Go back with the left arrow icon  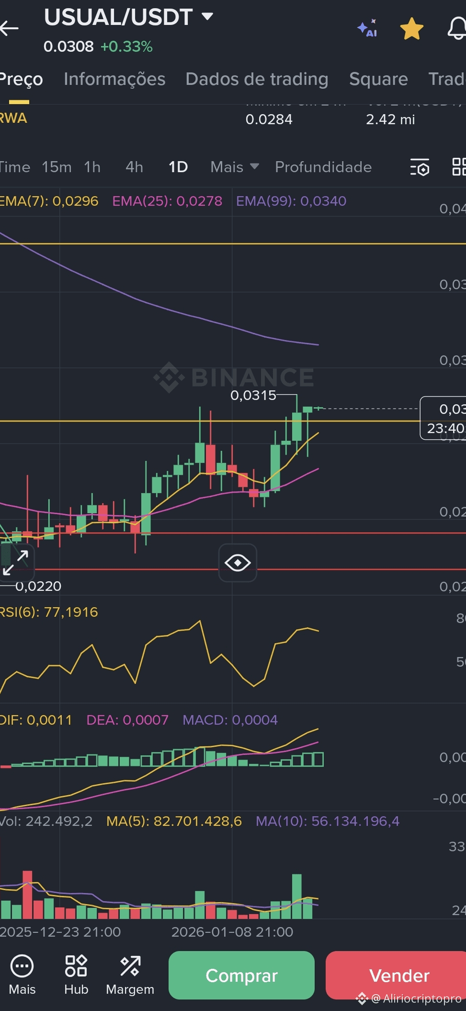(9, 29)
